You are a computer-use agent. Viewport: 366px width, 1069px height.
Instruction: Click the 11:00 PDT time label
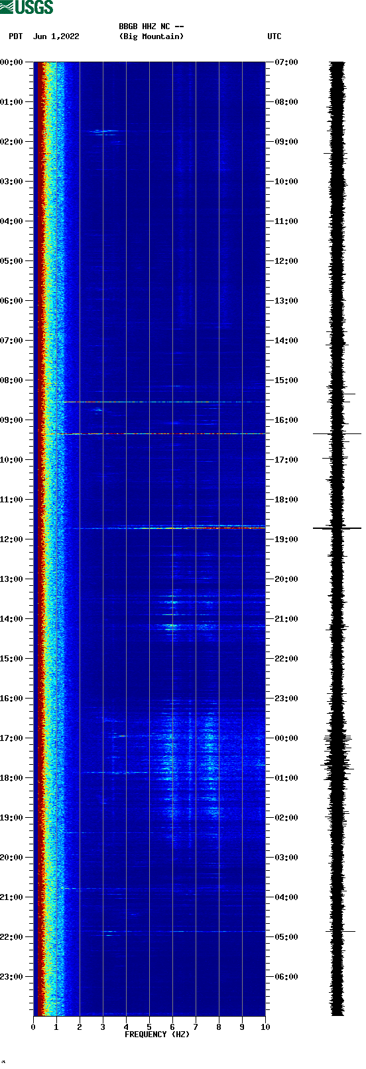coord(12,500)
